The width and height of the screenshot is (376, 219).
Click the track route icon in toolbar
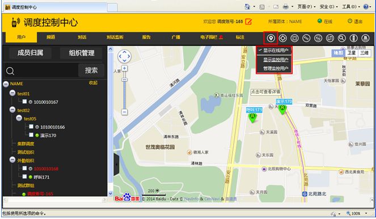(x=330, y=38)
